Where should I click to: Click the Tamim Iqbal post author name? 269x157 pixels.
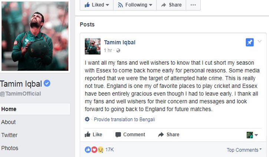[119, 42]
